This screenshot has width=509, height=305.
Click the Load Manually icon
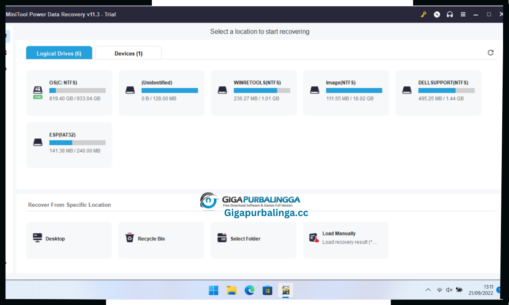[314, 238]
